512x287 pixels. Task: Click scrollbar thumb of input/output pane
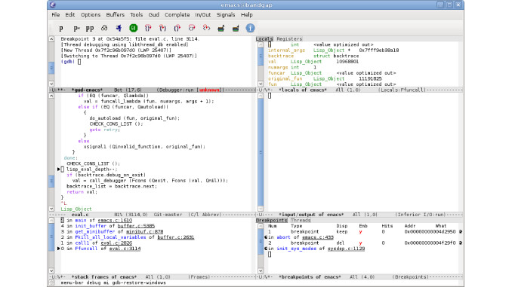pyautogui.click(x=261, y=152)
